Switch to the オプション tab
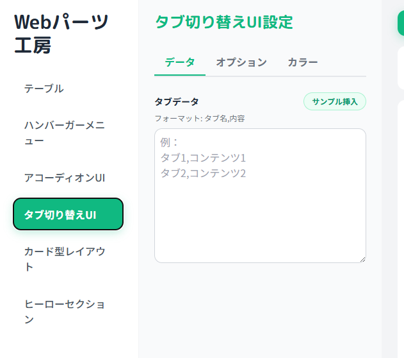This screenshot has height=358, width=404. pos(241,62)
